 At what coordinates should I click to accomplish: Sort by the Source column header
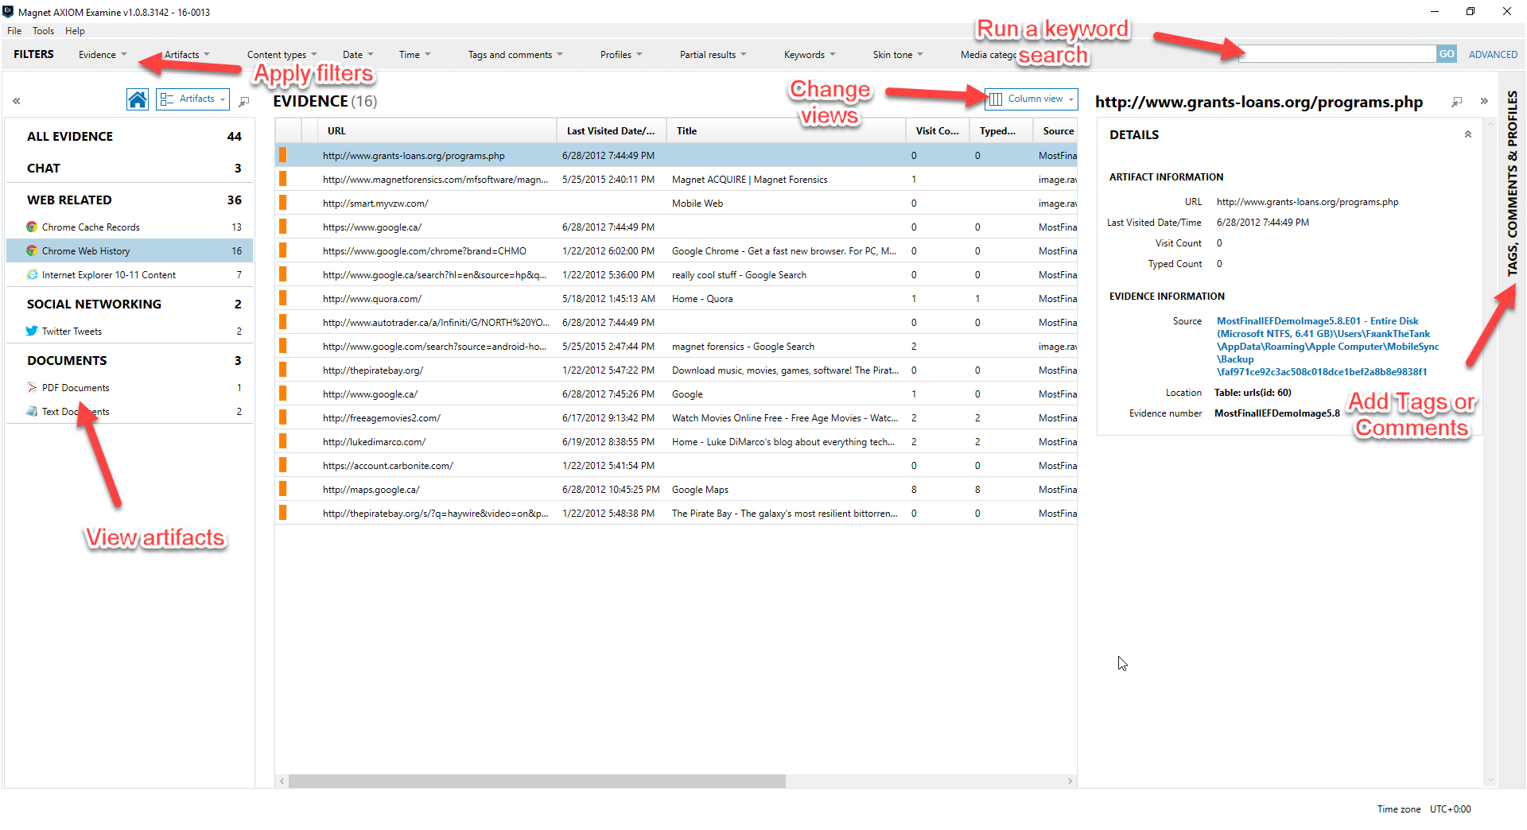[x=1055, y=131]
